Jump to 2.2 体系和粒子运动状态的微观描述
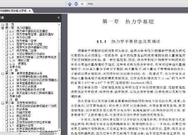The image size is (188, 135). point(33,80)
